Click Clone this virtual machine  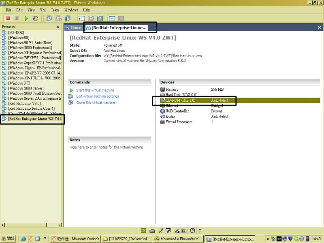[x=96, y=102]
